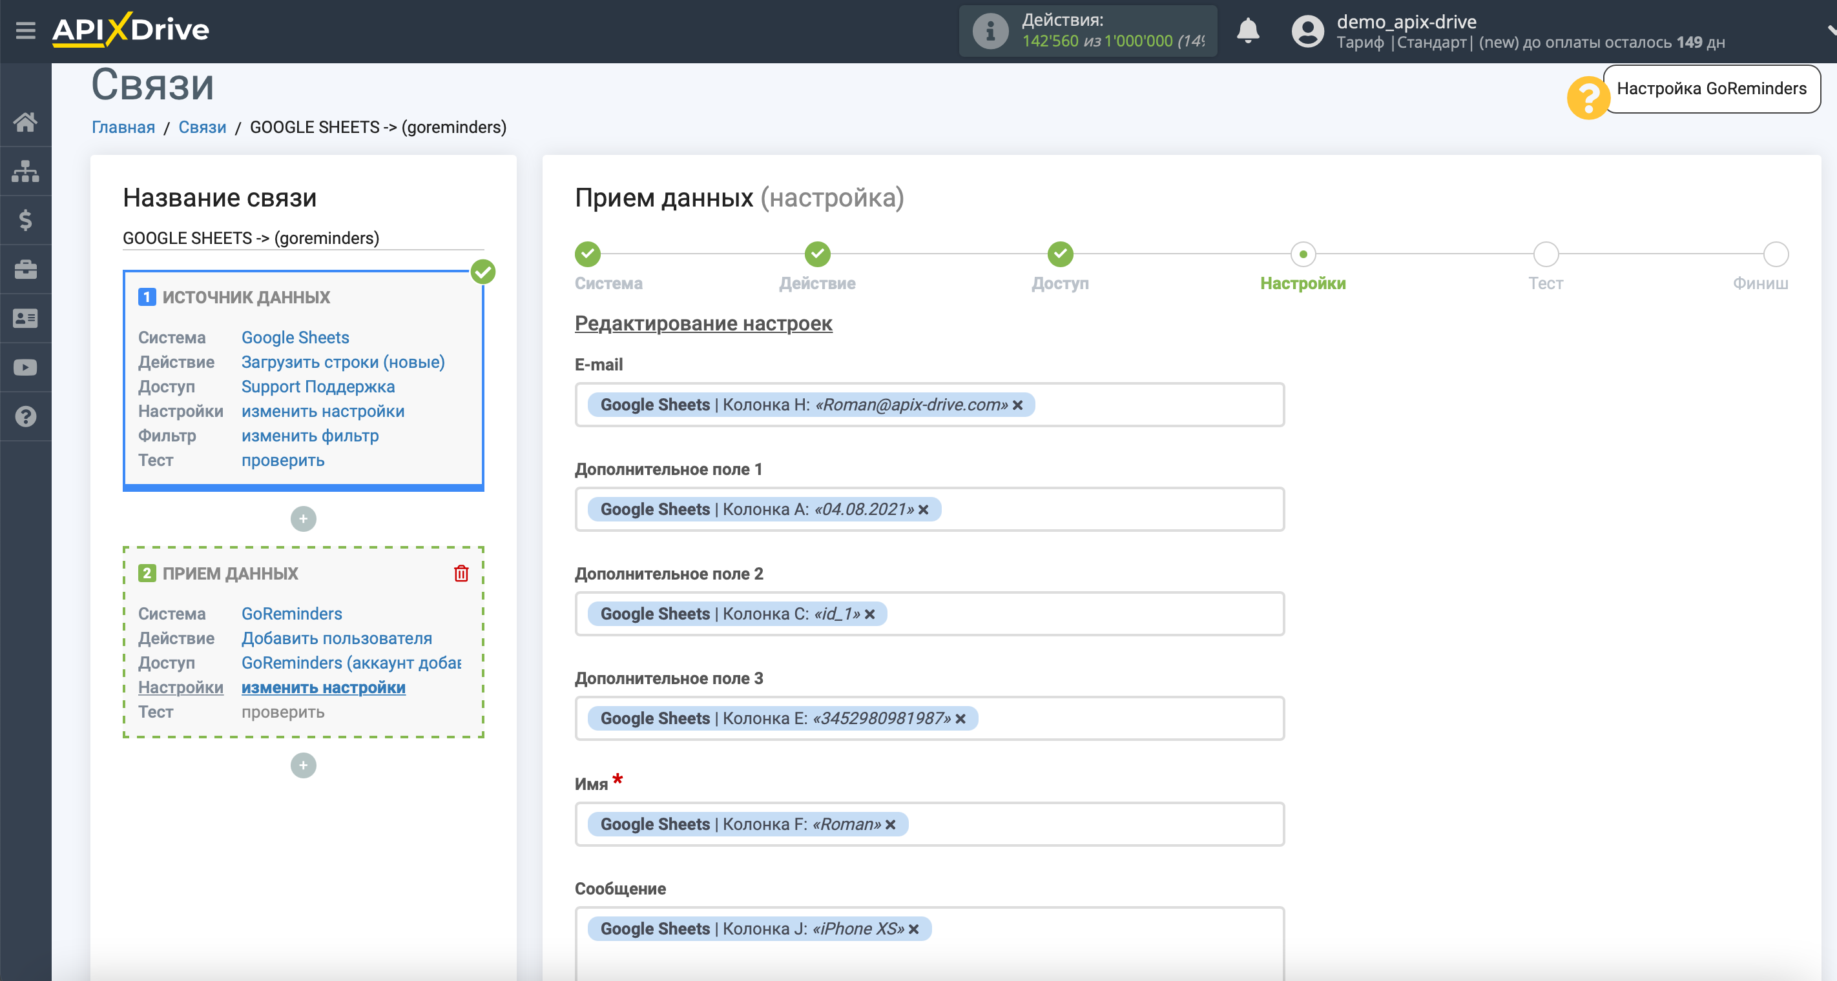Open the billing dollar sidebar icon

26,220
